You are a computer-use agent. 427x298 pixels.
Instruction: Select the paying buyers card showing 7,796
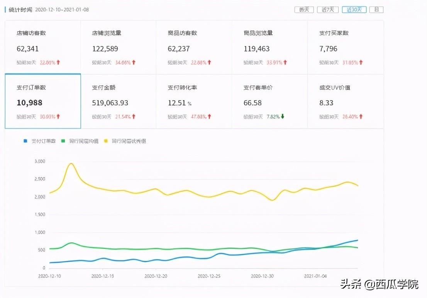(346, 47)
